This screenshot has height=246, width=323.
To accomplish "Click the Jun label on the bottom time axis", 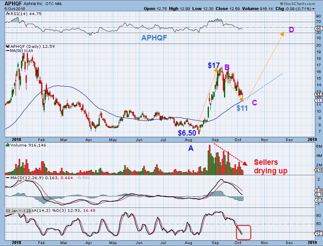I will click(139, 243).
